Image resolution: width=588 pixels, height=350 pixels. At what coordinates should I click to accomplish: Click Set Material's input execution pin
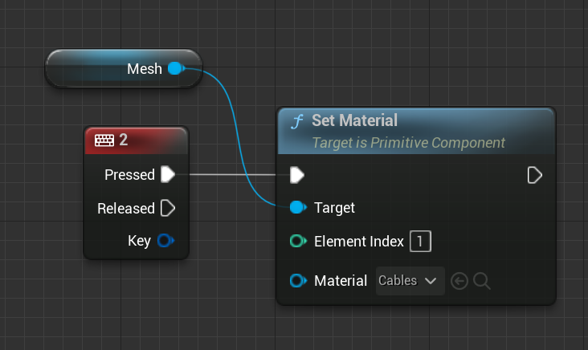[297, 174]
